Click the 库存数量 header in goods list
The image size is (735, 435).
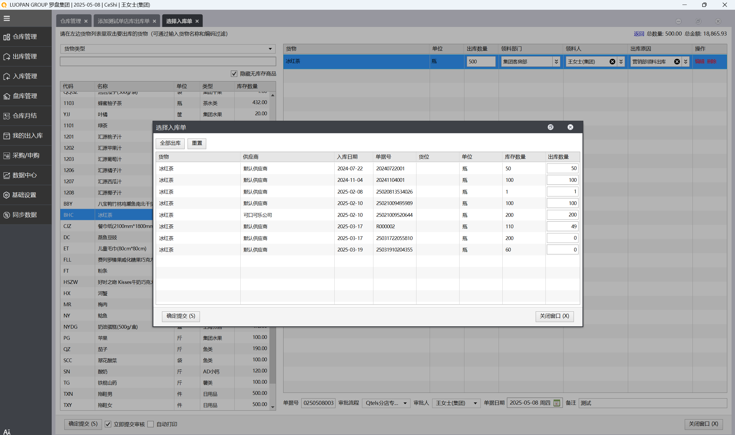click(x=255, y=86)
